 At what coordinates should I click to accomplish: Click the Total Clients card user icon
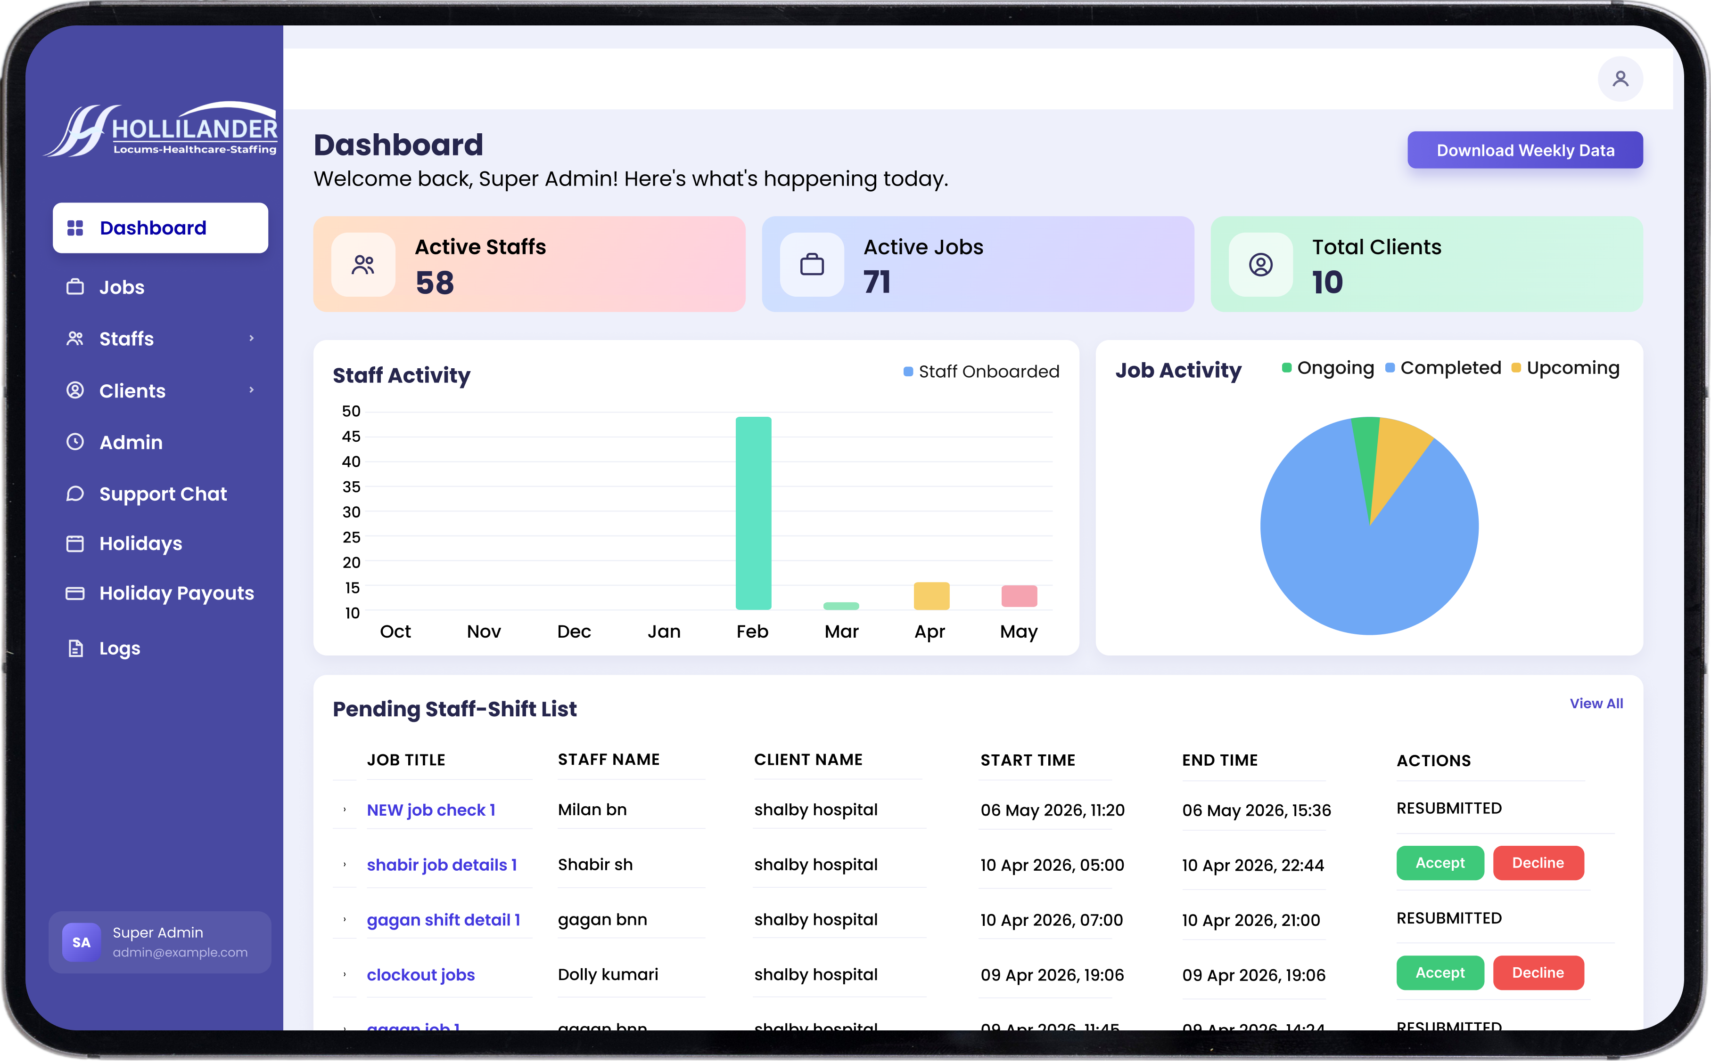(1261, 265)
